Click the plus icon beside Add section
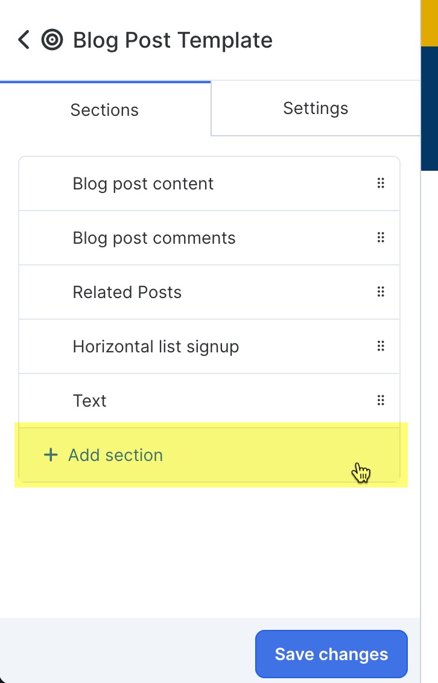Viewport: 438px width, 683px height. 50,455
